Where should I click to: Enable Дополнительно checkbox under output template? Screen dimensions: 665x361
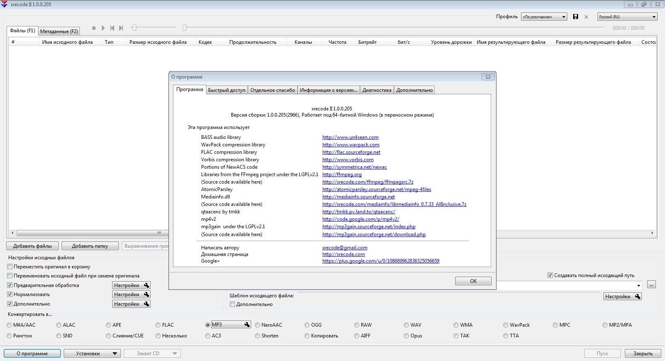tap(232, 304)
